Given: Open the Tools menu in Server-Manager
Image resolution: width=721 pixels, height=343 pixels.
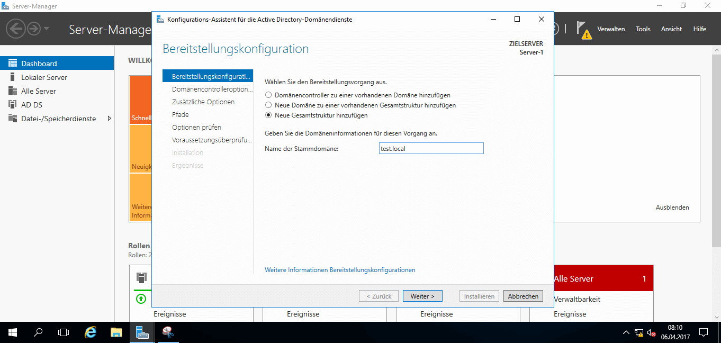Looking at the screenshot, I should [x=643, y=29].
